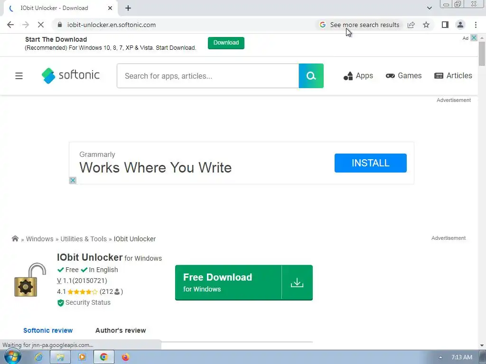The image size is (486, 364).
Task: Click the Grammarly INSTALL button
Action: click(370, 163)
